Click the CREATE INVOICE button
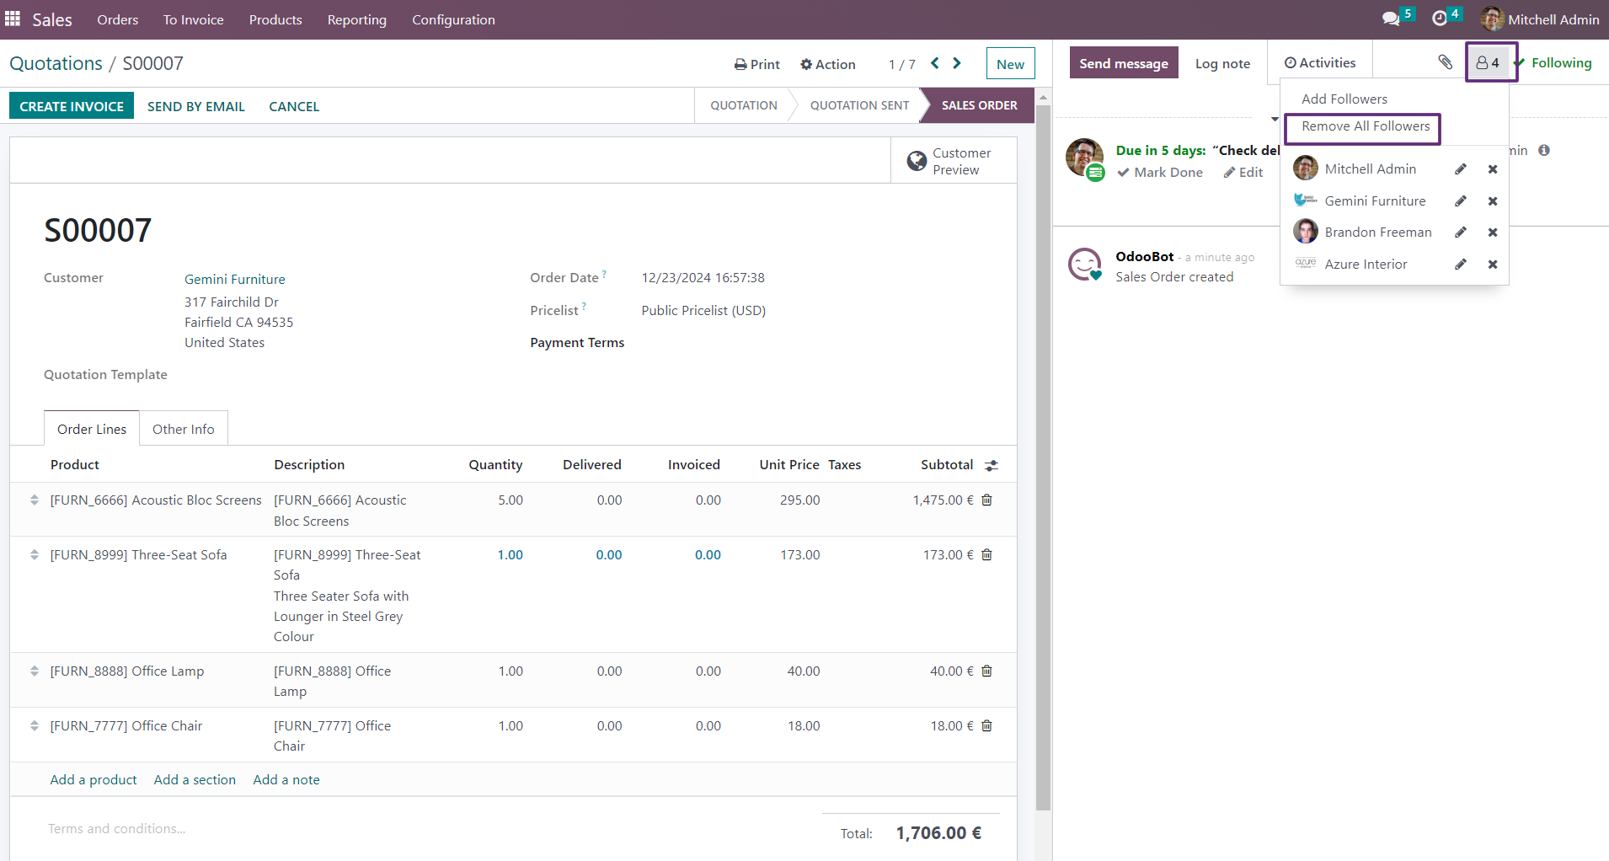 (x=72, y=106)
